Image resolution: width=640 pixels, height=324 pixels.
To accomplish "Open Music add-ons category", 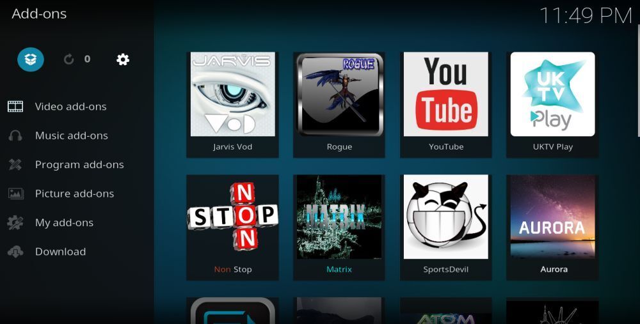I will (72, 135).
